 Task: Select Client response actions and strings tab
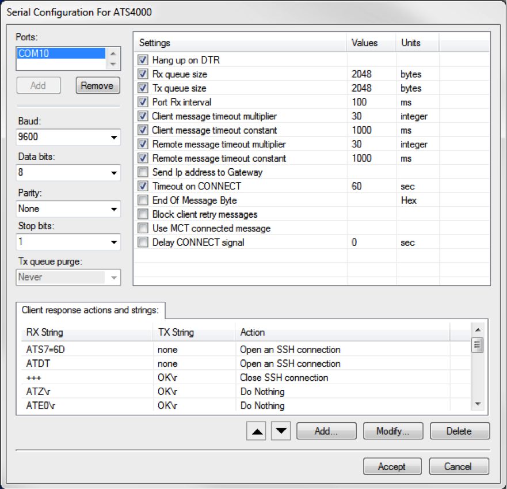(90, 310)
